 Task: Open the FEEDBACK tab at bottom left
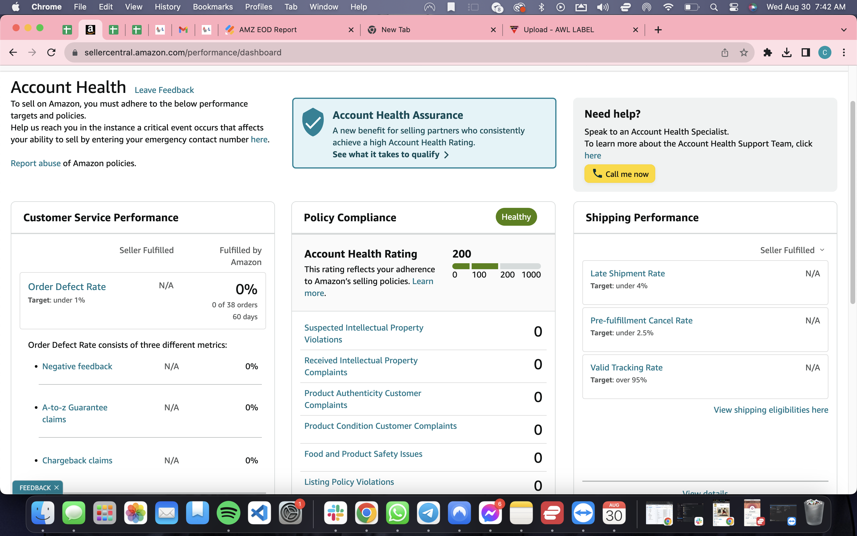[x=35, y=488]
